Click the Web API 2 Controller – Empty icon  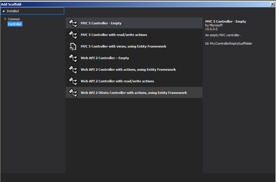click(73, 58)
